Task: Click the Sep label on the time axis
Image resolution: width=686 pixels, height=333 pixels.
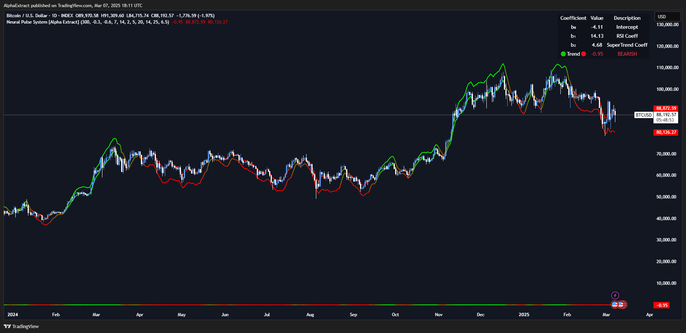Action: (x=353, y=315)
